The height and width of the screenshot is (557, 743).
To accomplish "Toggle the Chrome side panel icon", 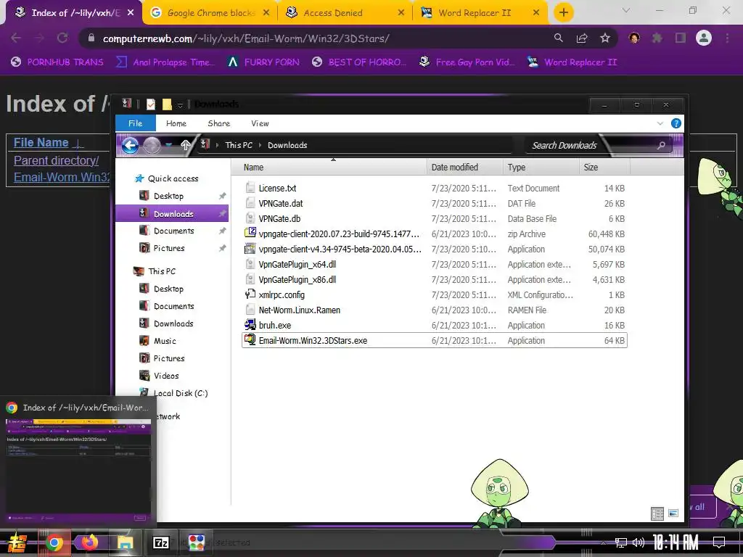I will (681, 38).
